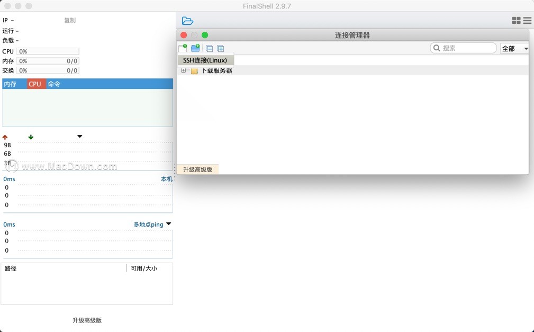Viewport: 534px width, 332px height.
Task: Focus the 搜索 search field
Action: pos(463,48)
